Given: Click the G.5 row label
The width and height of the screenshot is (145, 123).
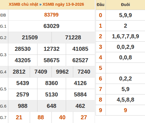Looking at the screenshot, I should tap(3, 89).
